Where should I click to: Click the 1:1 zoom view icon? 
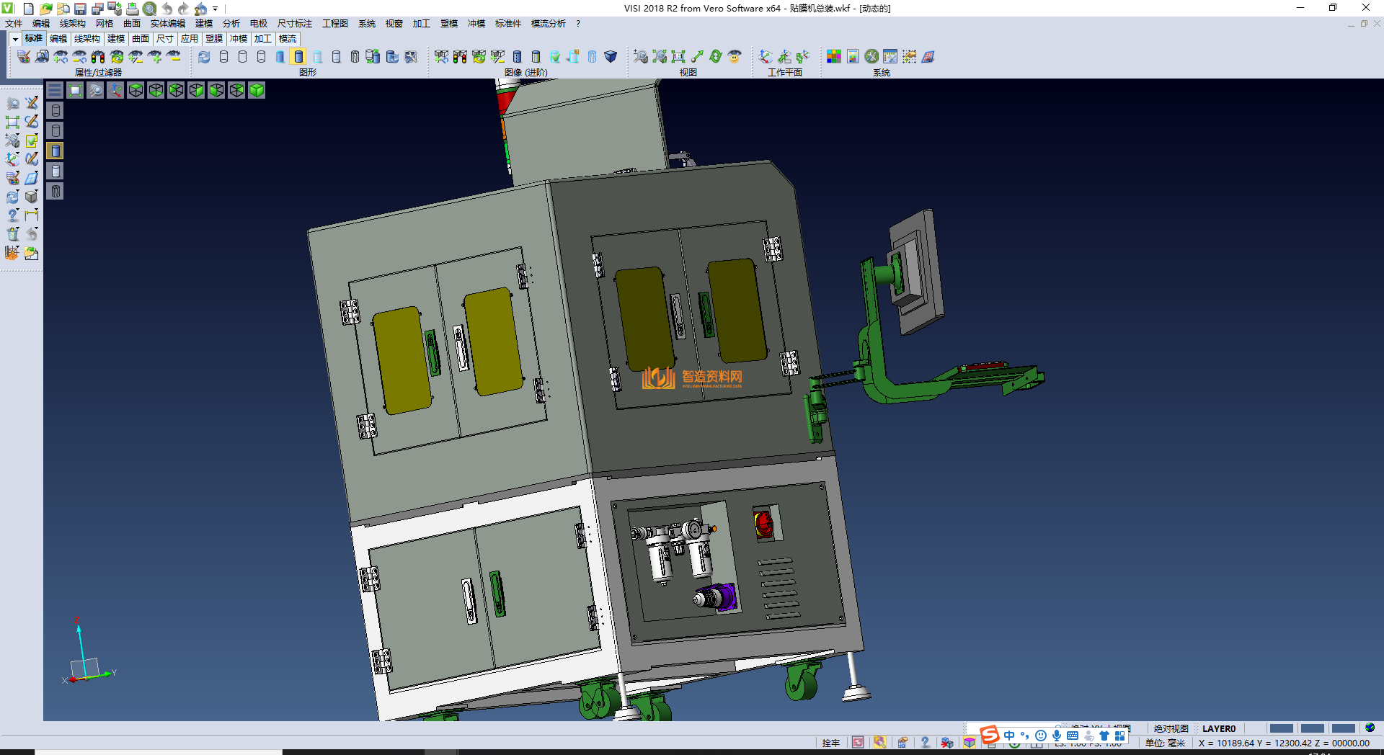click(678, 57)
